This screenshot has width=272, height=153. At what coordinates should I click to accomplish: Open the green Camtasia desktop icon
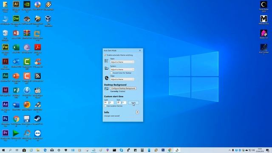coord(27,62)
